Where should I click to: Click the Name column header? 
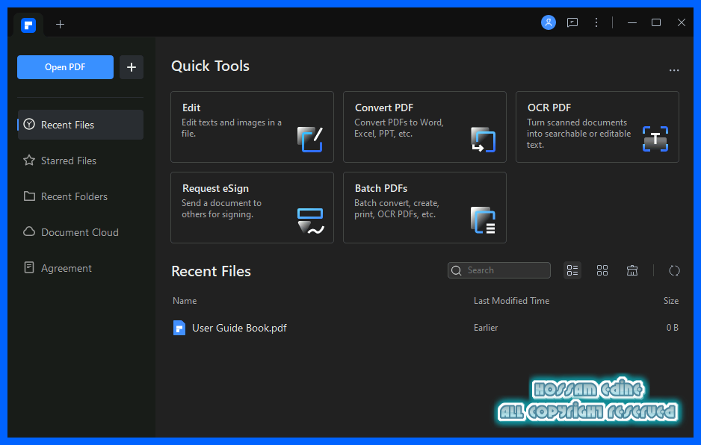(x=185, y=301)
